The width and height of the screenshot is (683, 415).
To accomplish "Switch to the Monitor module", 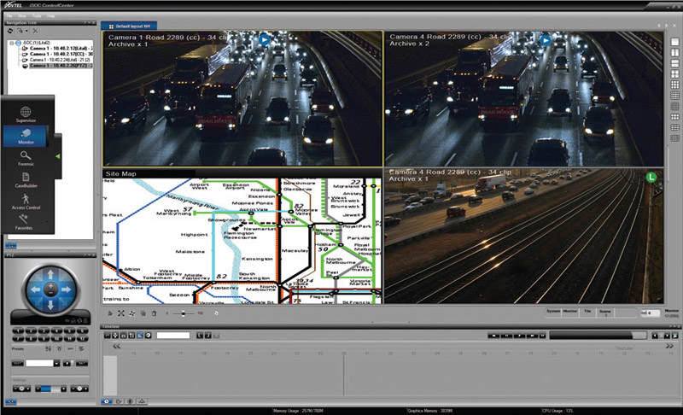I will [26, 136].
